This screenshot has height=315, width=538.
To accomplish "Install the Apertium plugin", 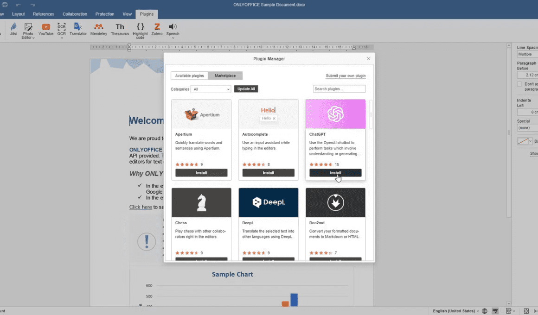I will (x=201, y=173).
